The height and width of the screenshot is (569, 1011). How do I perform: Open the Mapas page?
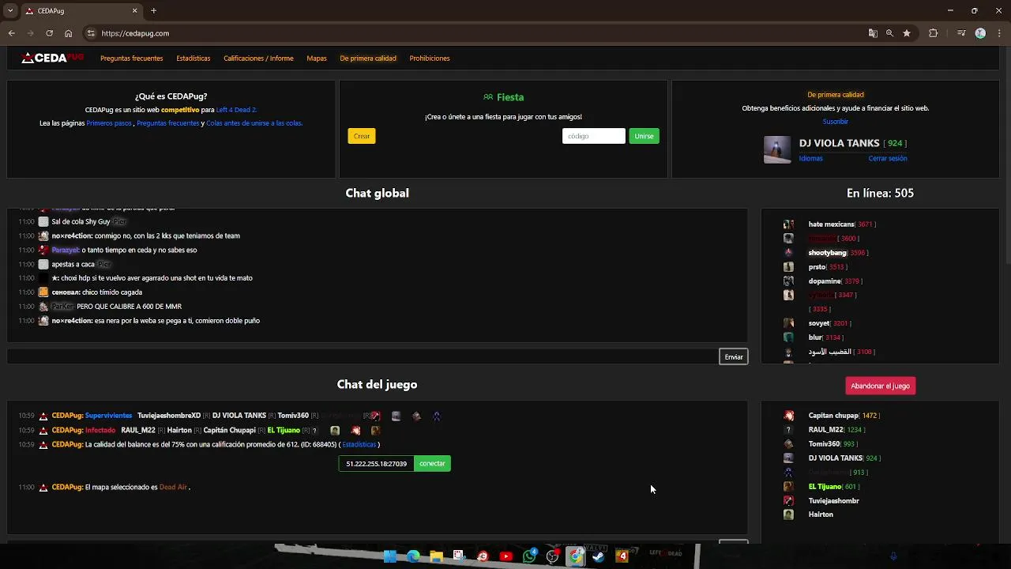pos(317,58)
